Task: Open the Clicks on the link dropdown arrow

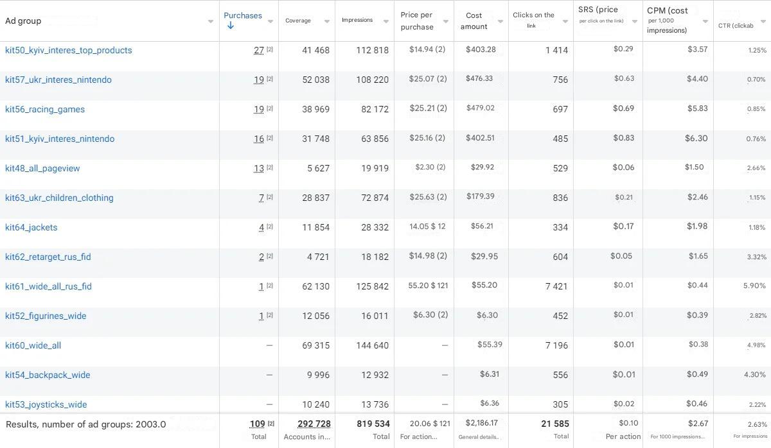Action: tap(565, 21)
